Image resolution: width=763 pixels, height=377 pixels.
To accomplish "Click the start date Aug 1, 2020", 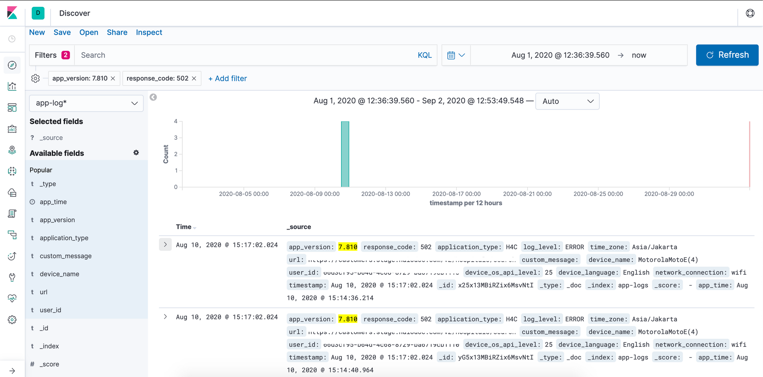I will point(560,55).
